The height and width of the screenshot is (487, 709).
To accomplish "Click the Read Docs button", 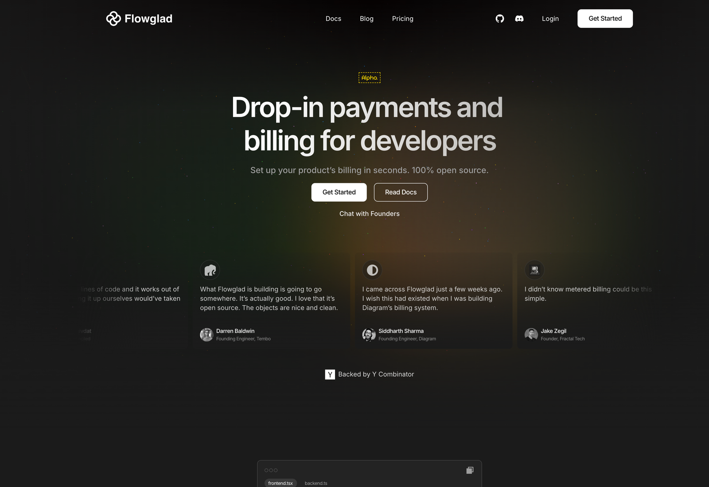I will [x=401, y=192].
